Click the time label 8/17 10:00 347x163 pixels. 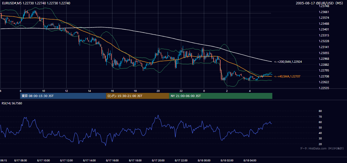[x=43, y=161]
